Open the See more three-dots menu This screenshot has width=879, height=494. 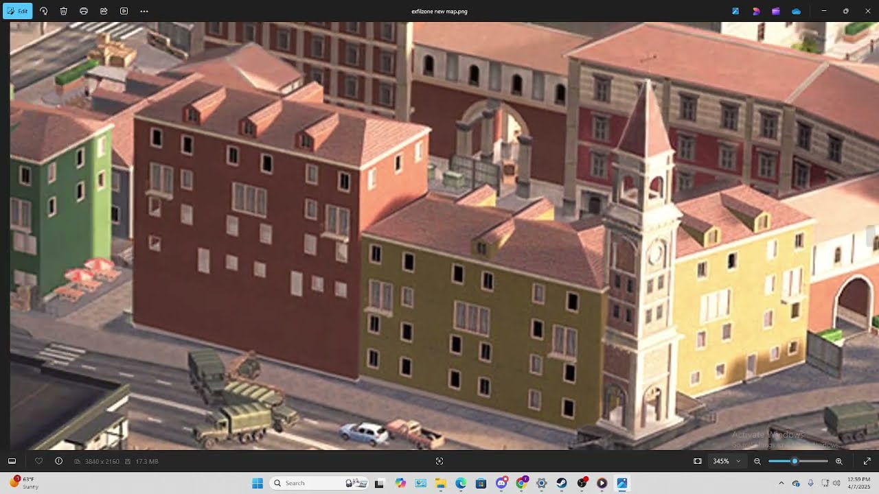pos(144,11)
